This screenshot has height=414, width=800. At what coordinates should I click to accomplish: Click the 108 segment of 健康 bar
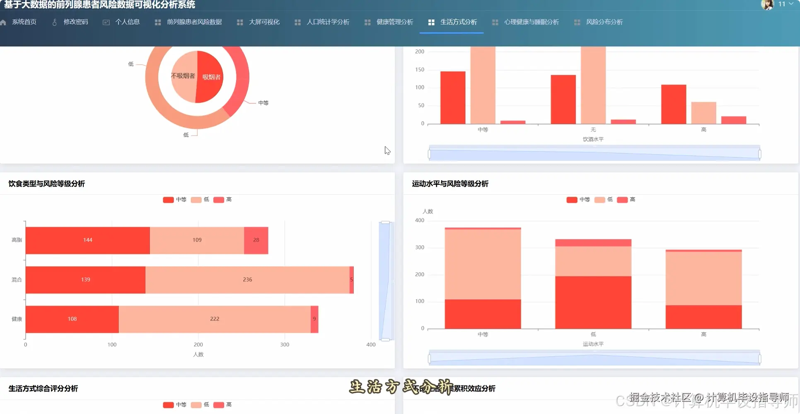point(72,319)
